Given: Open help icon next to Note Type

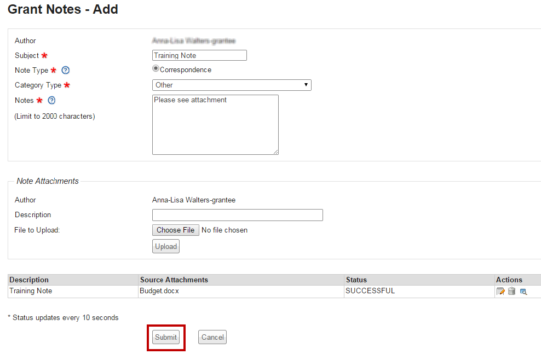Looking at the screenshot, I should pos(66,70).
